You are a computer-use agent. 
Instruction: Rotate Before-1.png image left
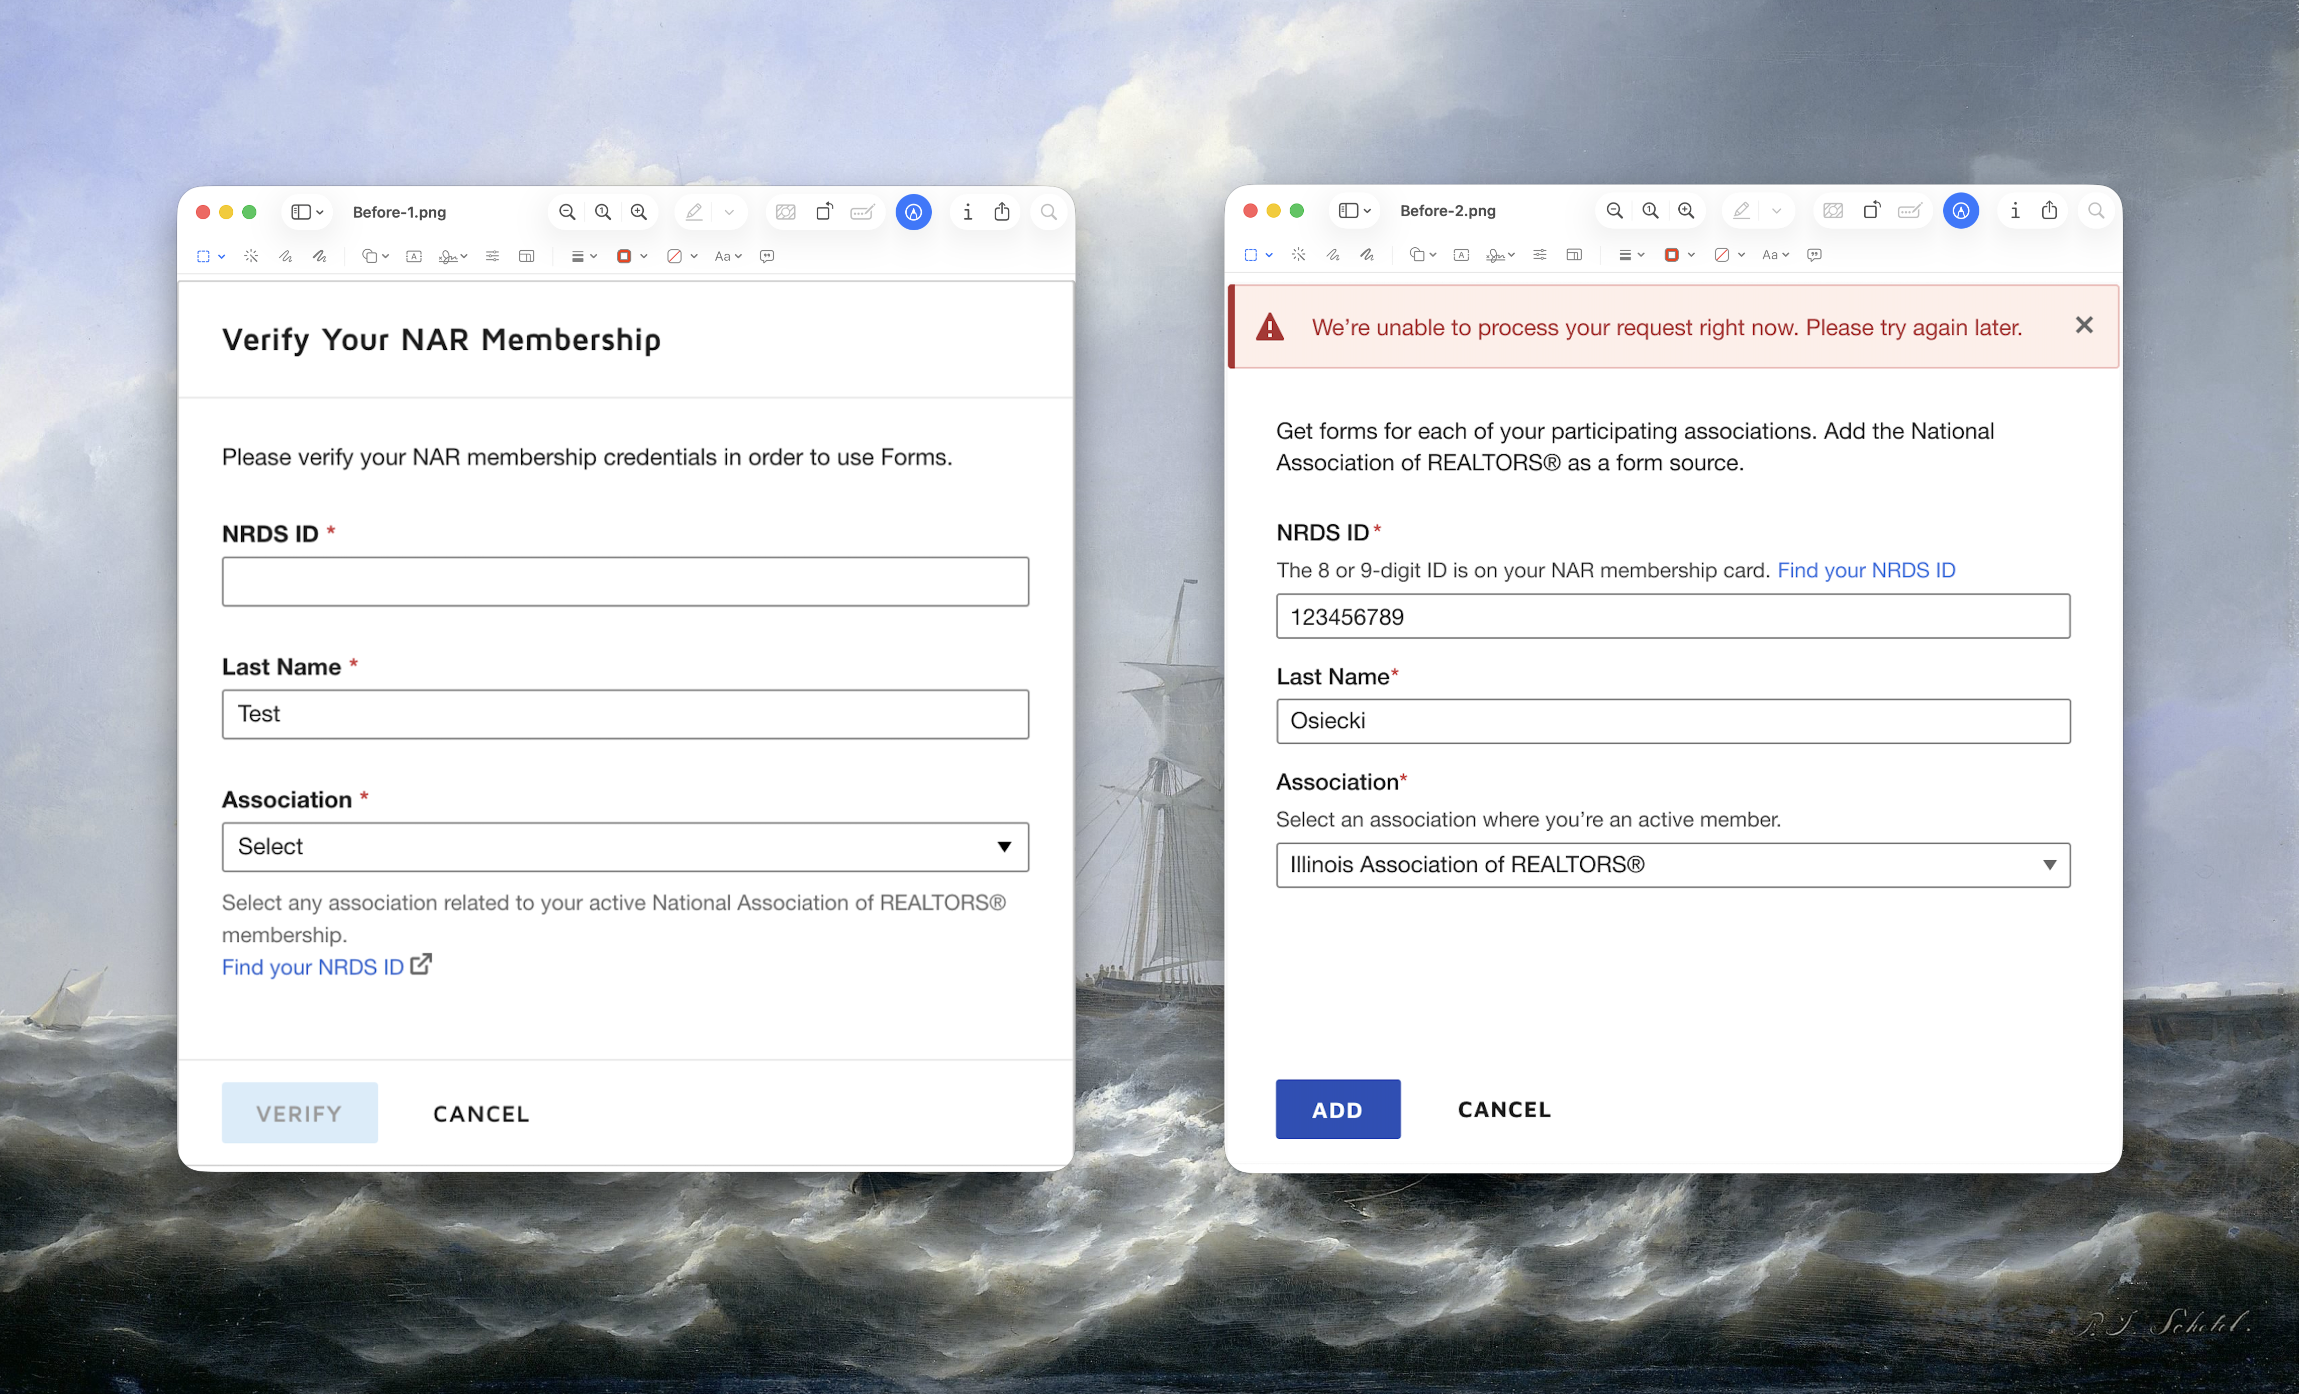[824, 212]
